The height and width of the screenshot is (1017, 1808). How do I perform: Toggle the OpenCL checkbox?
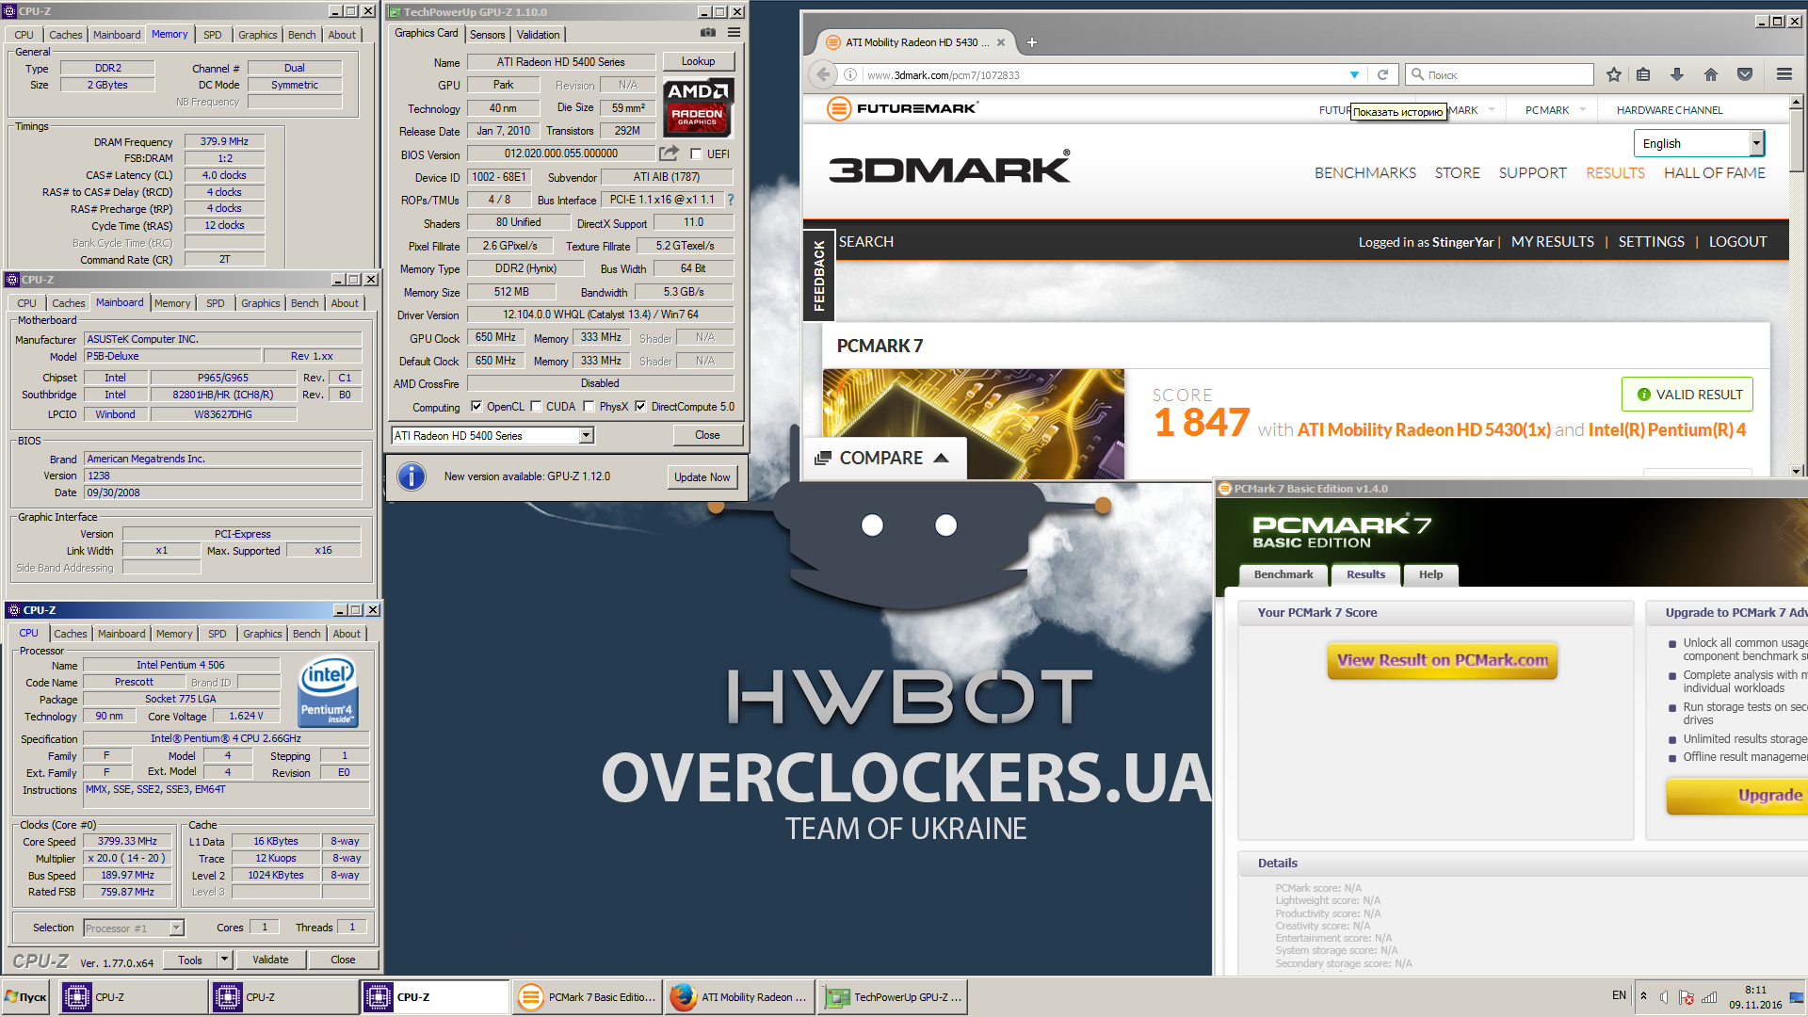[x=476, y=407]
